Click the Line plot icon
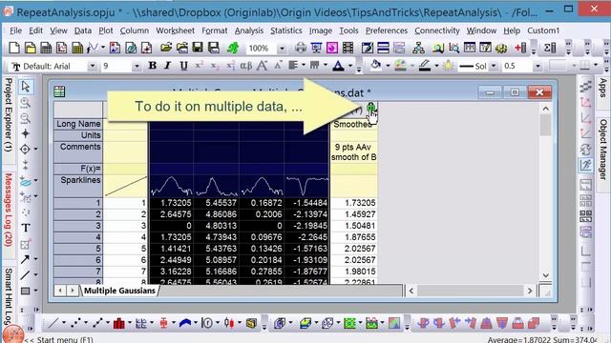 [53, 323]
